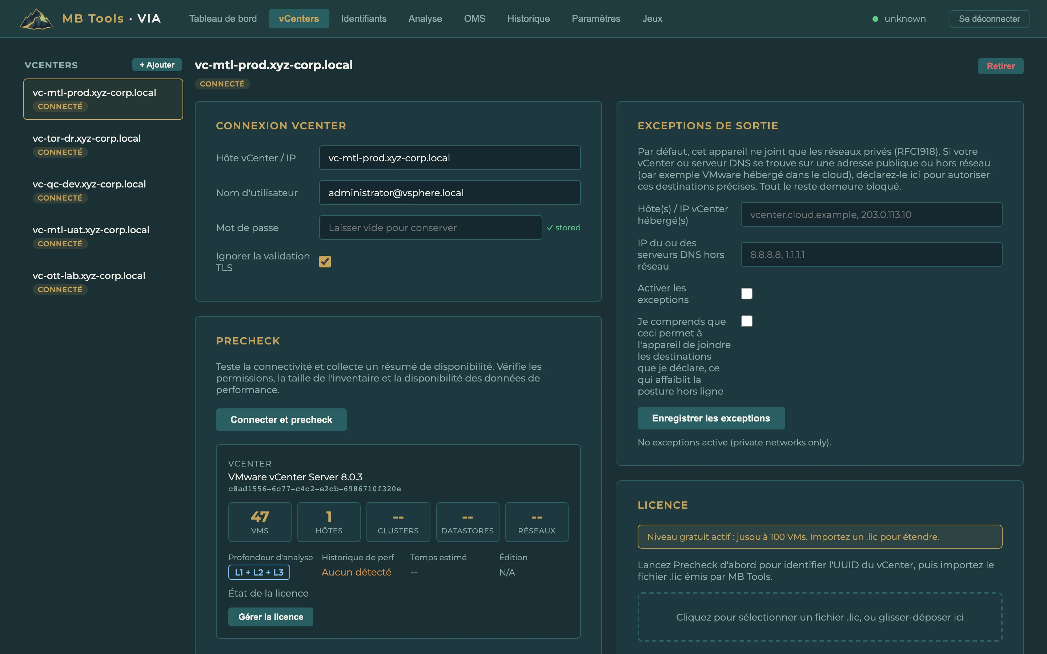
Task: Check the Je comprends acknowledgment checkbox
Action: [746, 321]
